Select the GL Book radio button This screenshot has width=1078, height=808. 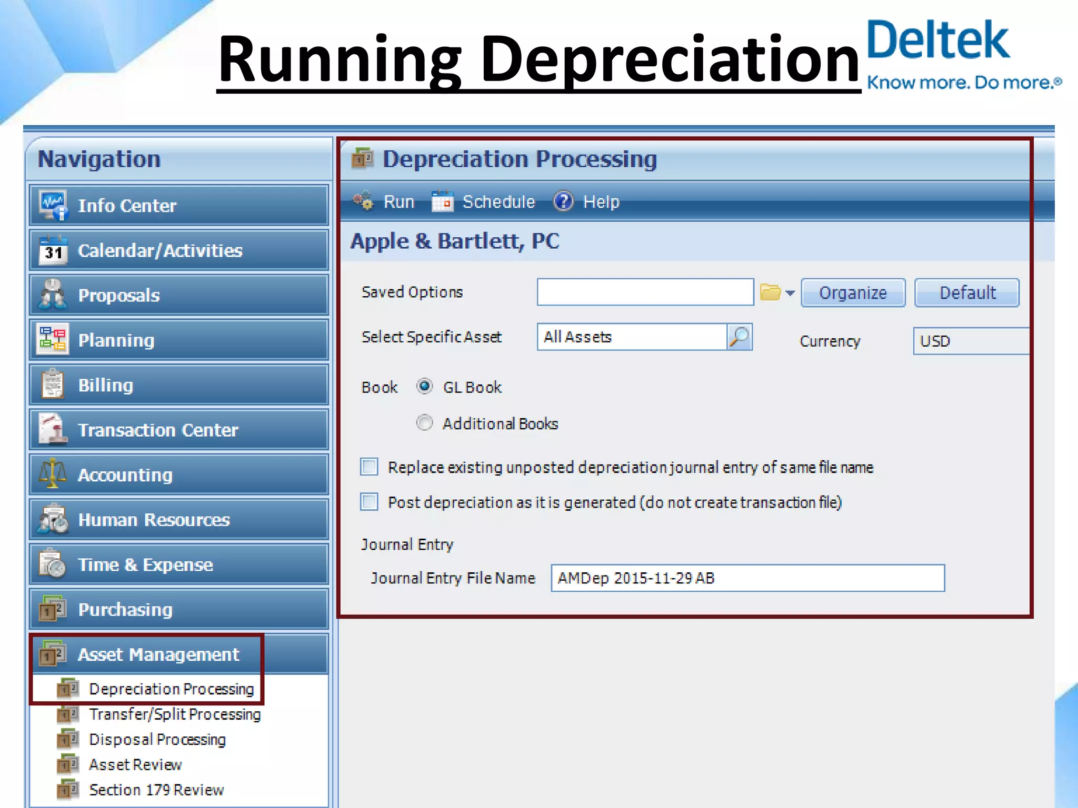click(424, 387)
